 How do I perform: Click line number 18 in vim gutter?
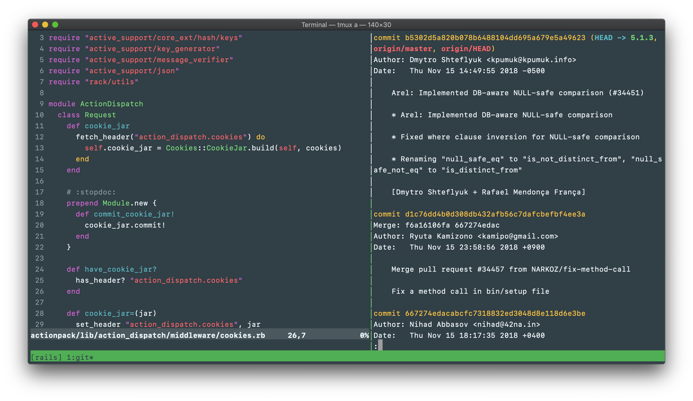pos(39,203)
